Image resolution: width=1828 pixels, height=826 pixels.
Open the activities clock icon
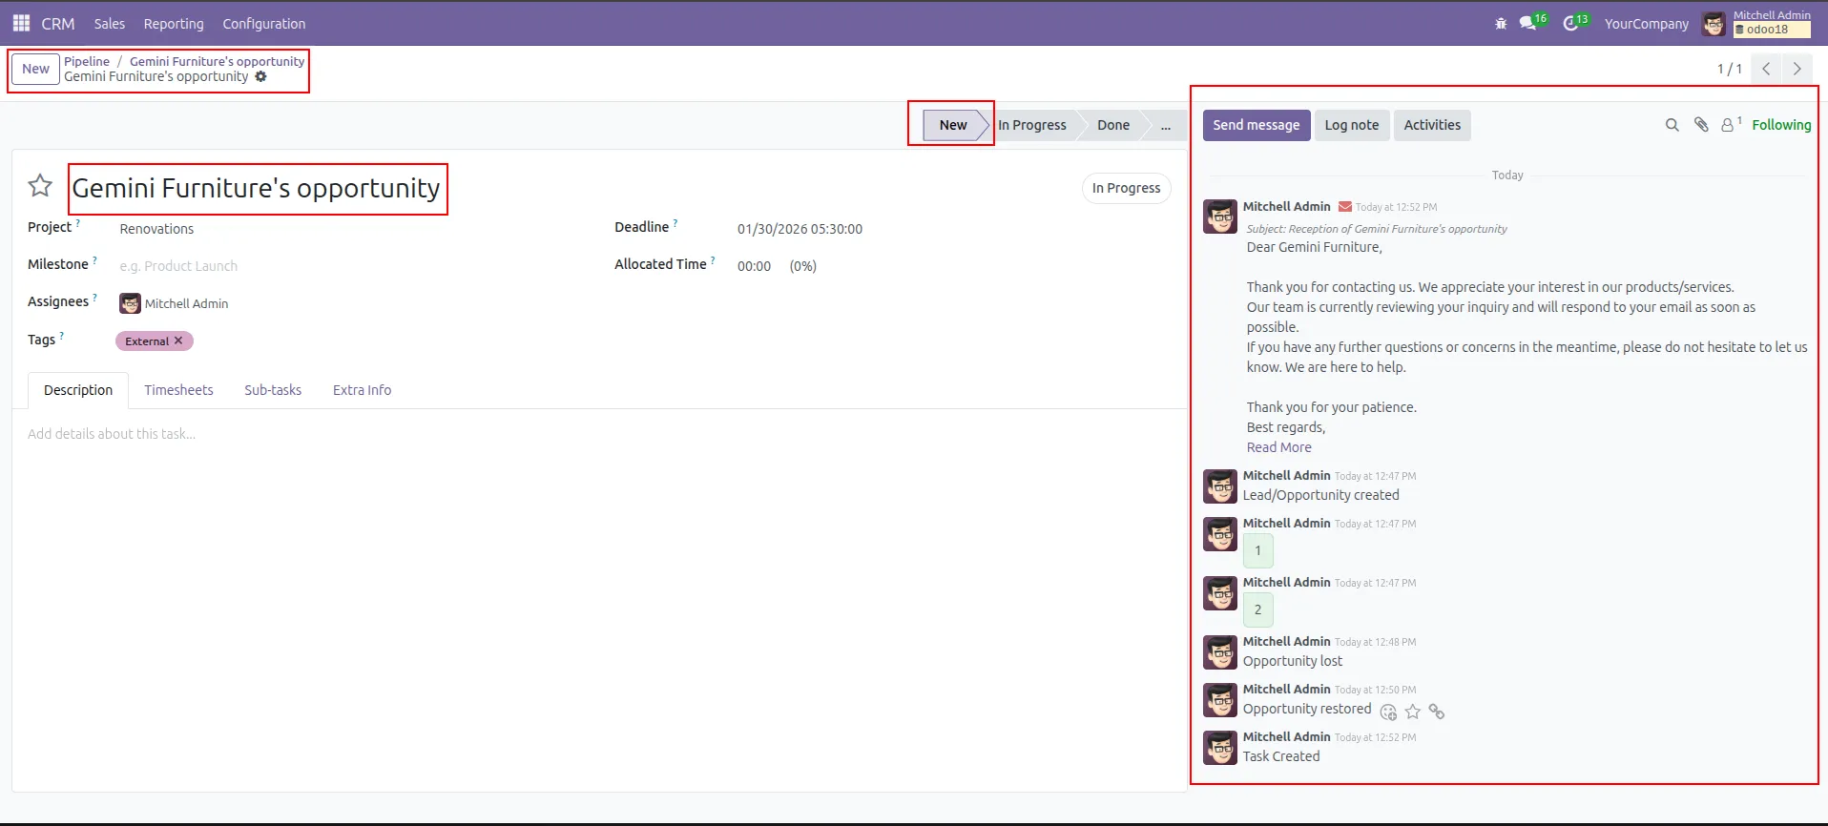tap(1570, 24)
